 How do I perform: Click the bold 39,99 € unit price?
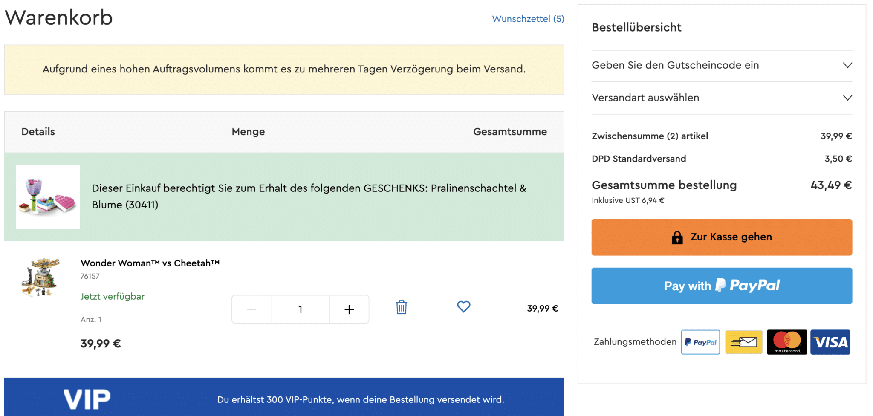tap(101, 344)
